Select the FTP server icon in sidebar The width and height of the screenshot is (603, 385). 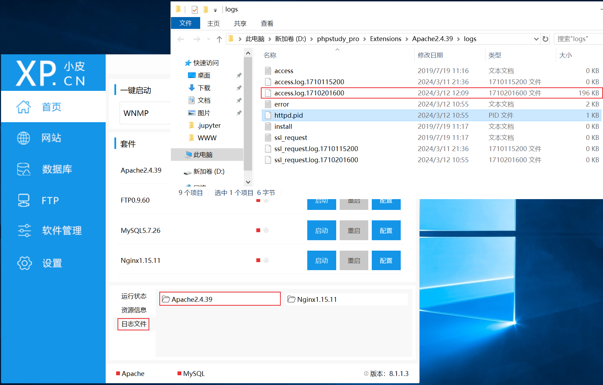pyautogui.click(x=23, y=201)
